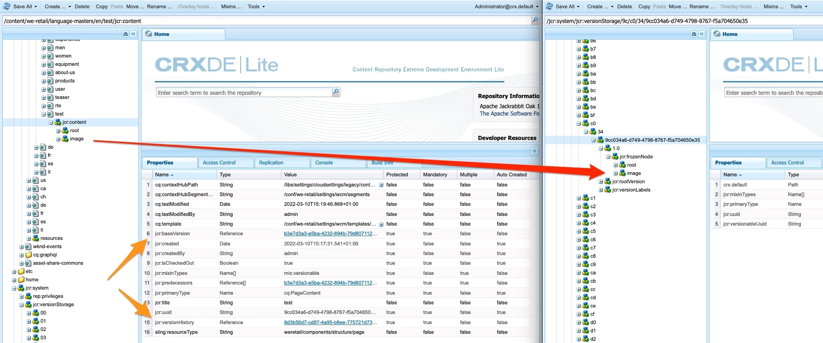The height and width of the screenshot is (343, 823).
Task: Expand the 'etc' folder node
Action: [14, 272]
